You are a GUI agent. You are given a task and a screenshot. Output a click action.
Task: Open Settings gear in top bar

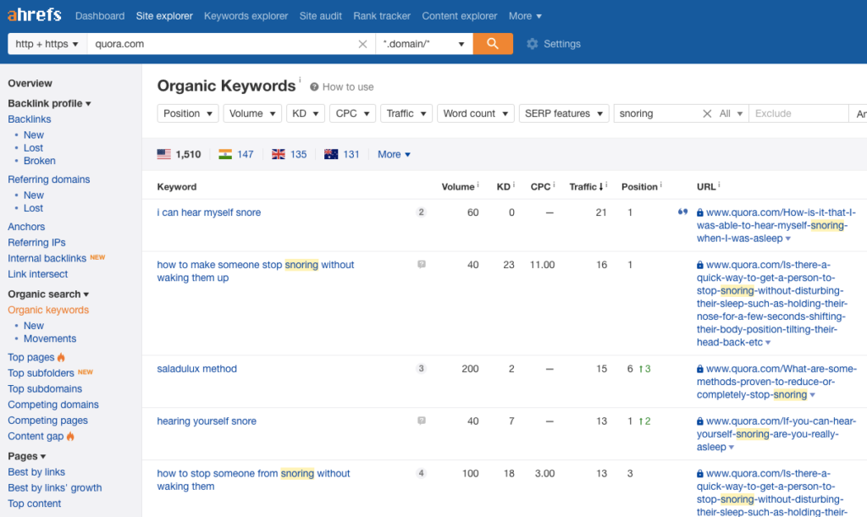533,44
